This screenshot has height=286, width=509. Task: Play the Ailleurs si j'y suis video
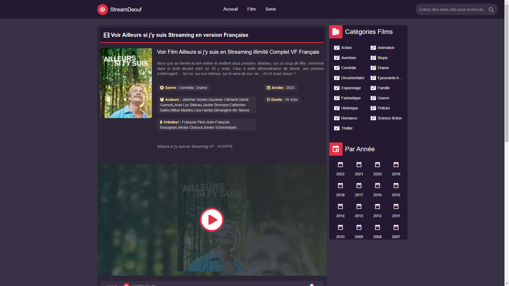[212, 220]
